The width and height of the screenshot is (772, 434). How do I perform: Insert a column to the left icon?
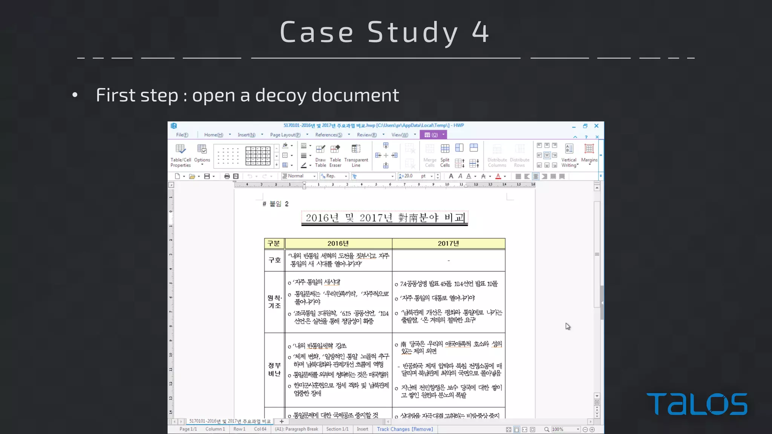378,155
